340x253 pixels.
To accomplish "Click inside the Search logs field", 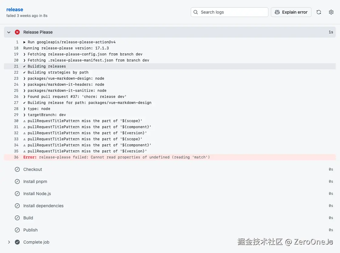I will [x=229, y=12].
